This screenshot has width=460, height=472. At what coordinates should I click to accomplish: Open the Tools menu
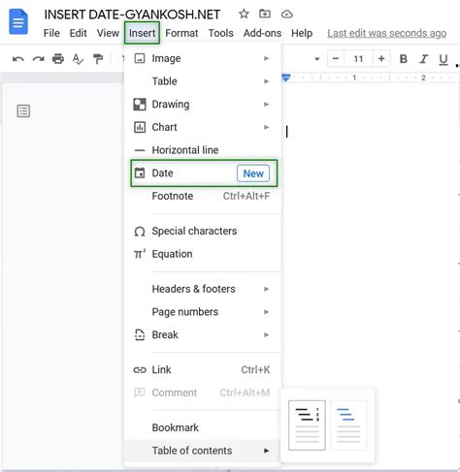click(x=220, y=33)
